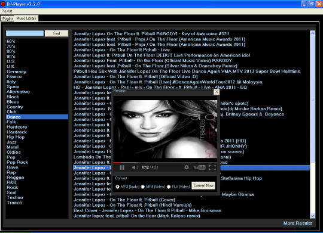Click the results list scroll down arrow
Screen dimensions: 323x233
[312, 216]
